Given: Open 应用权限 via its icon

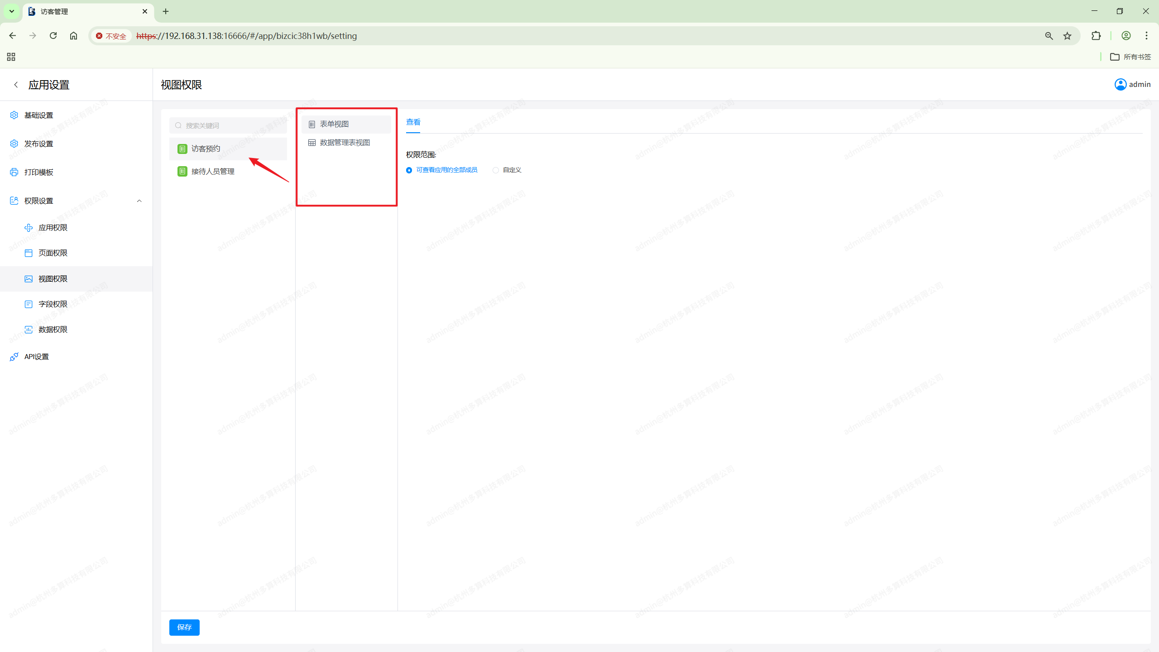Looking at the screenshot, I should click(x=29, y=227).
